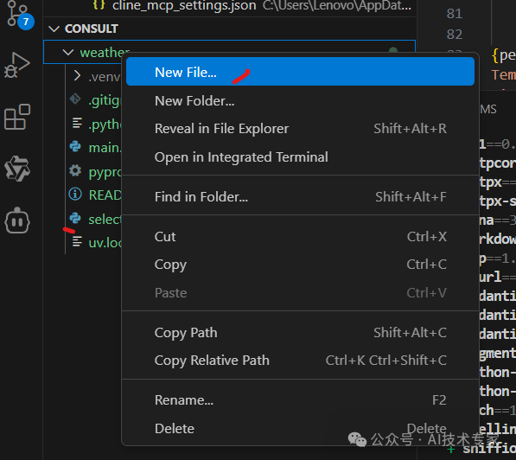Click the icon above the robot icon

point(17,169)
